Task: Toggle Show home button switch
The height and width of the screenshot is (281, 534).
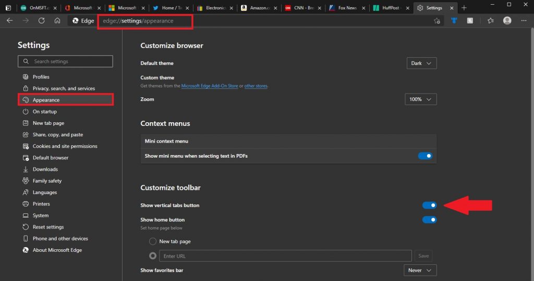Action: tap(430, 220)
